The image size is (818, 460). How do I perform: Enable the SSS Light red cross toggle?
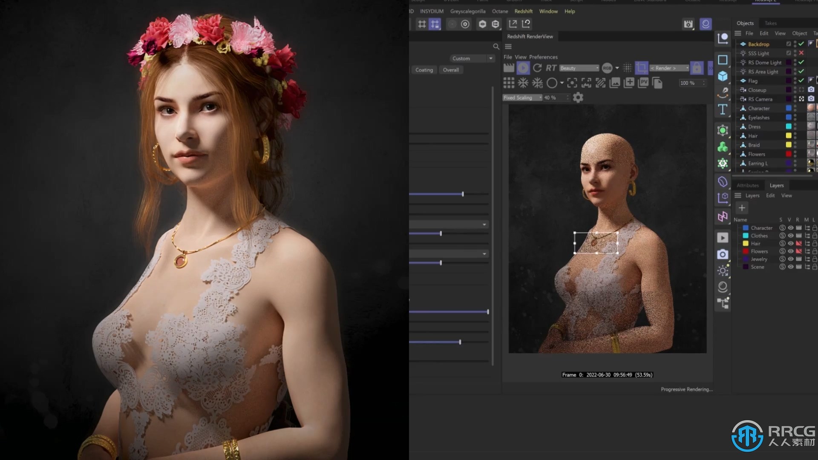click(801, 53)
